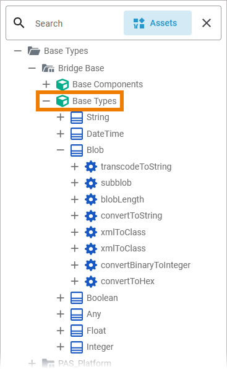
Task: Collapse the highlighted Base Types package
Action: pos(46,101)
